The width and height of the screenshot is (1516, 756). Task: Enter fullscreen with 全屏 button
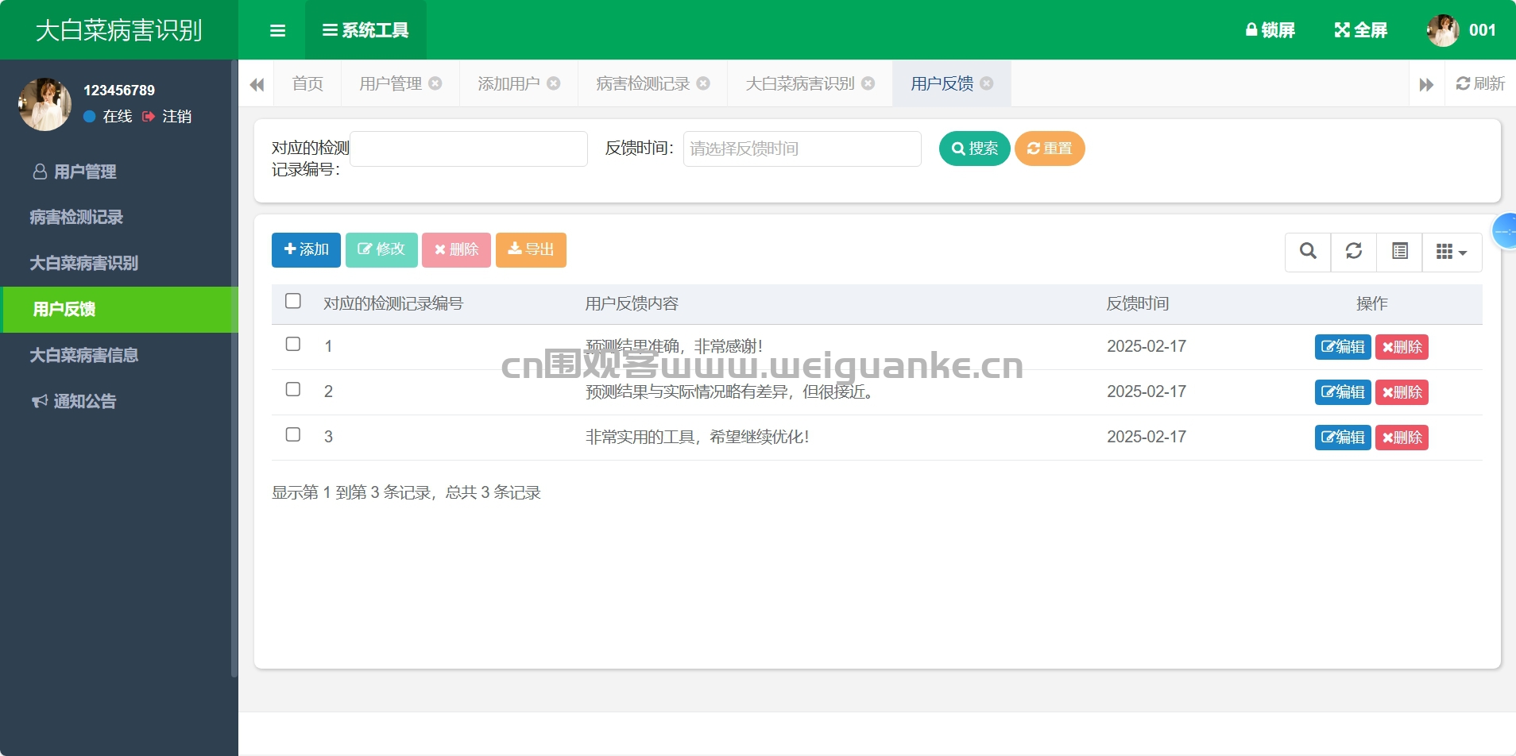click(1360, 30)
